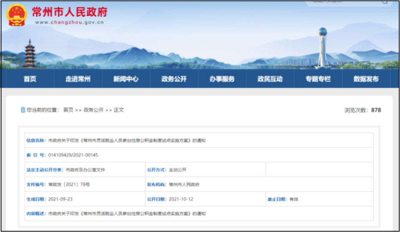The height and width of the screenshot is (232, 400).
Task: Select 政务公开 in navigation bar
Action: click(x=174, y=79)
